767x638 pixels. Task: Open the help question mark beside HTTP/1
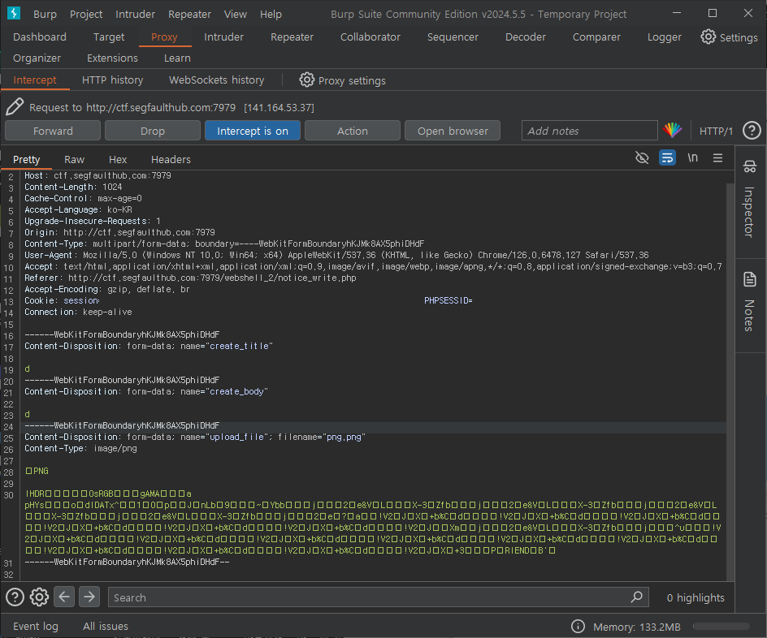tap(752, 131)
